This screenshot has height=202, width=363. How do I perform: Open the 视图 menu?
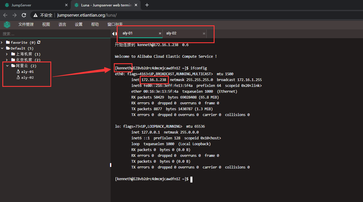[46, 24]
